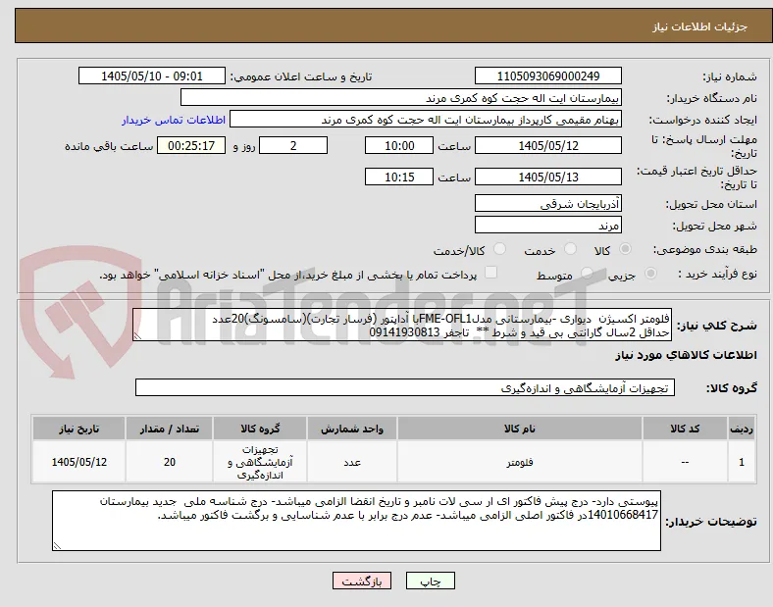Click the need date cell 1405/05/12
Viewport: 773px width, 607px height.
tap(78, 462)
